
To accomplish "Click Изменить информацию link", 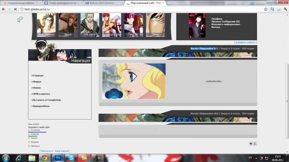I will 226,24.
